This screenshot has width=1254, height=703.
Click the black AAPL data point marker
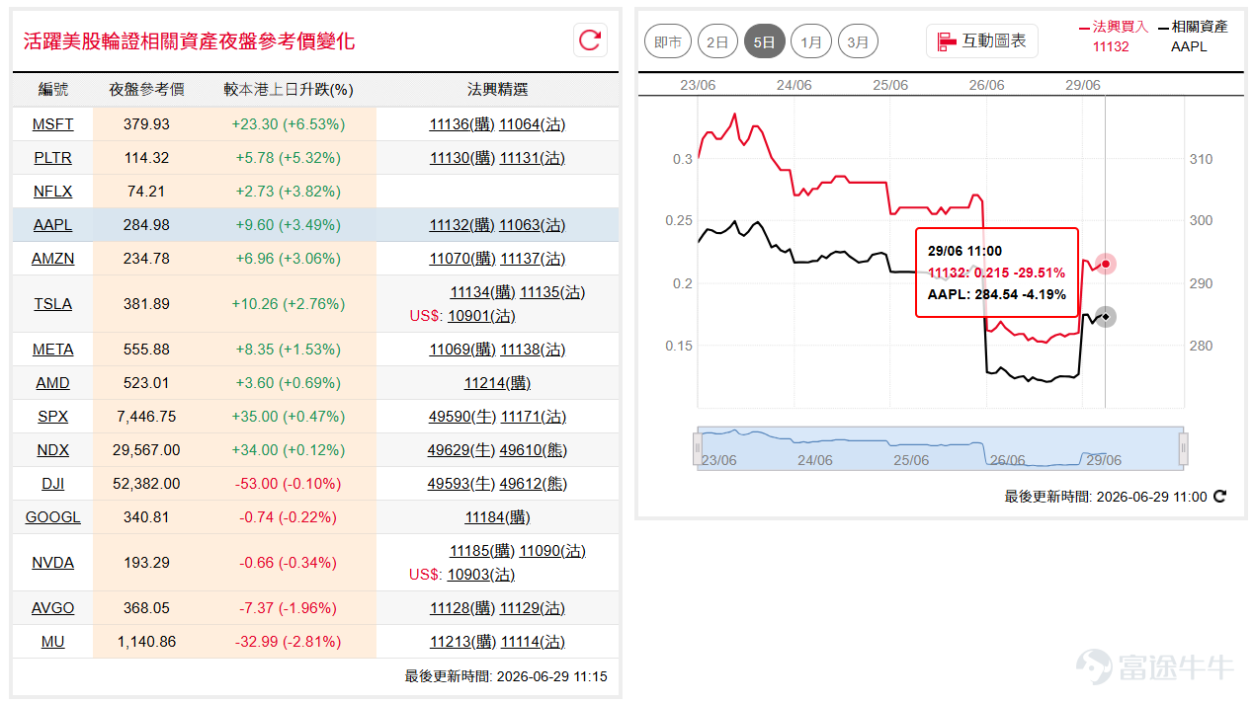pos(1106,317)
